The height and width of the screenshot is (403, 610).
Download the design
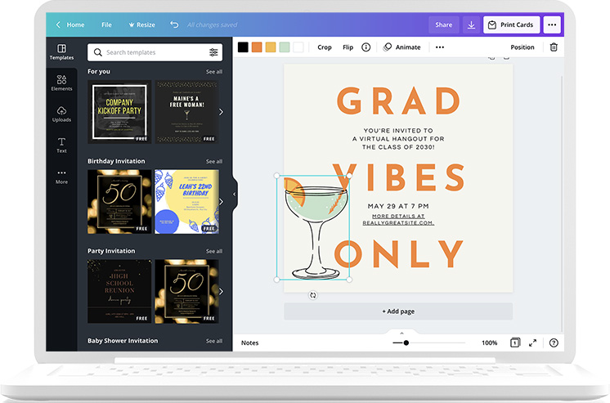471,25
